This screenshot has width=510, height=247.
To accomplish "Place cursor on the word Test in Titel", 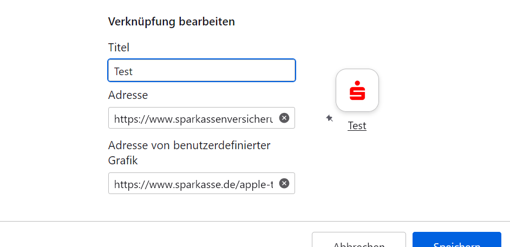I will [123, 71].
